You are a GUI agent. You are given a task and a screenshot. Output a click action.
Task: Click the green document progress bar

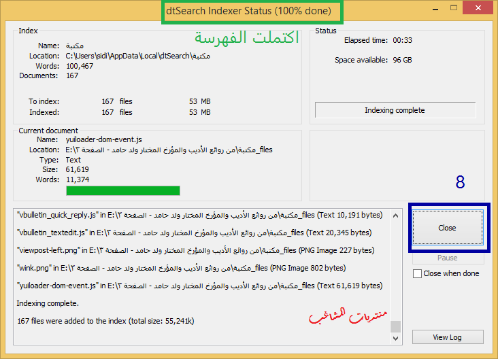pyautogui.click(x=122, y=191)
